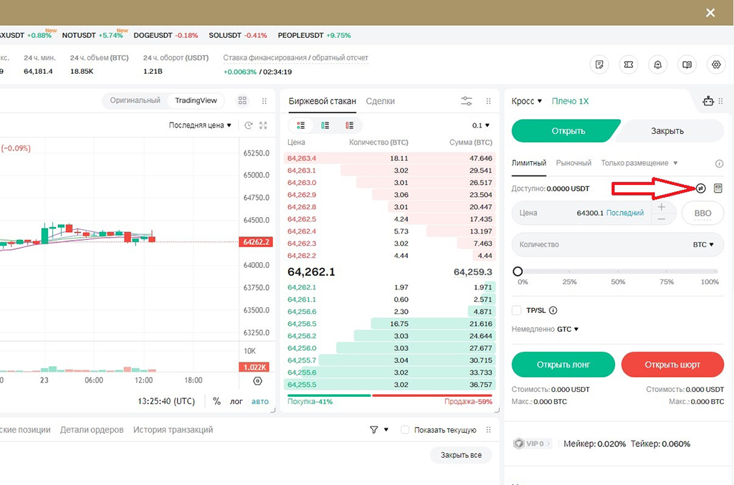Click the Открыть лонг button
This screenshot has width=734, height=485.
563,365
